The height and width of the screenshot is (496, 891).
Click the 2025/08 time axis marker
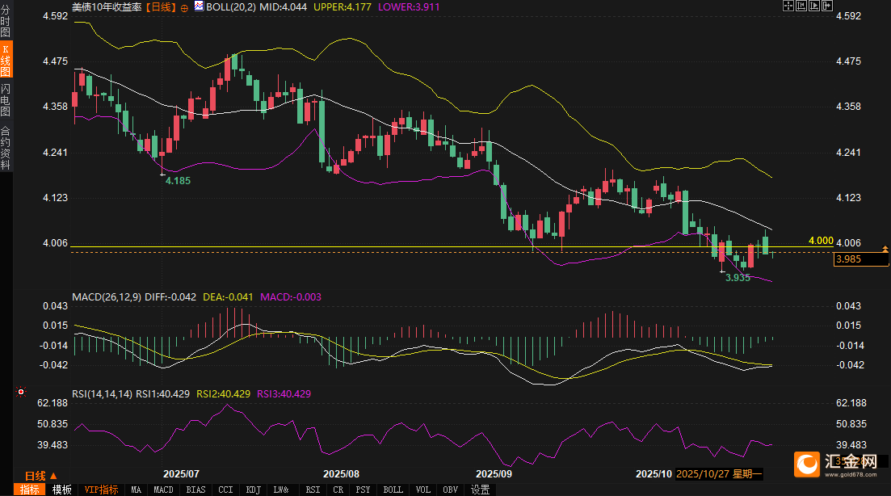click(x=341, y=474)
